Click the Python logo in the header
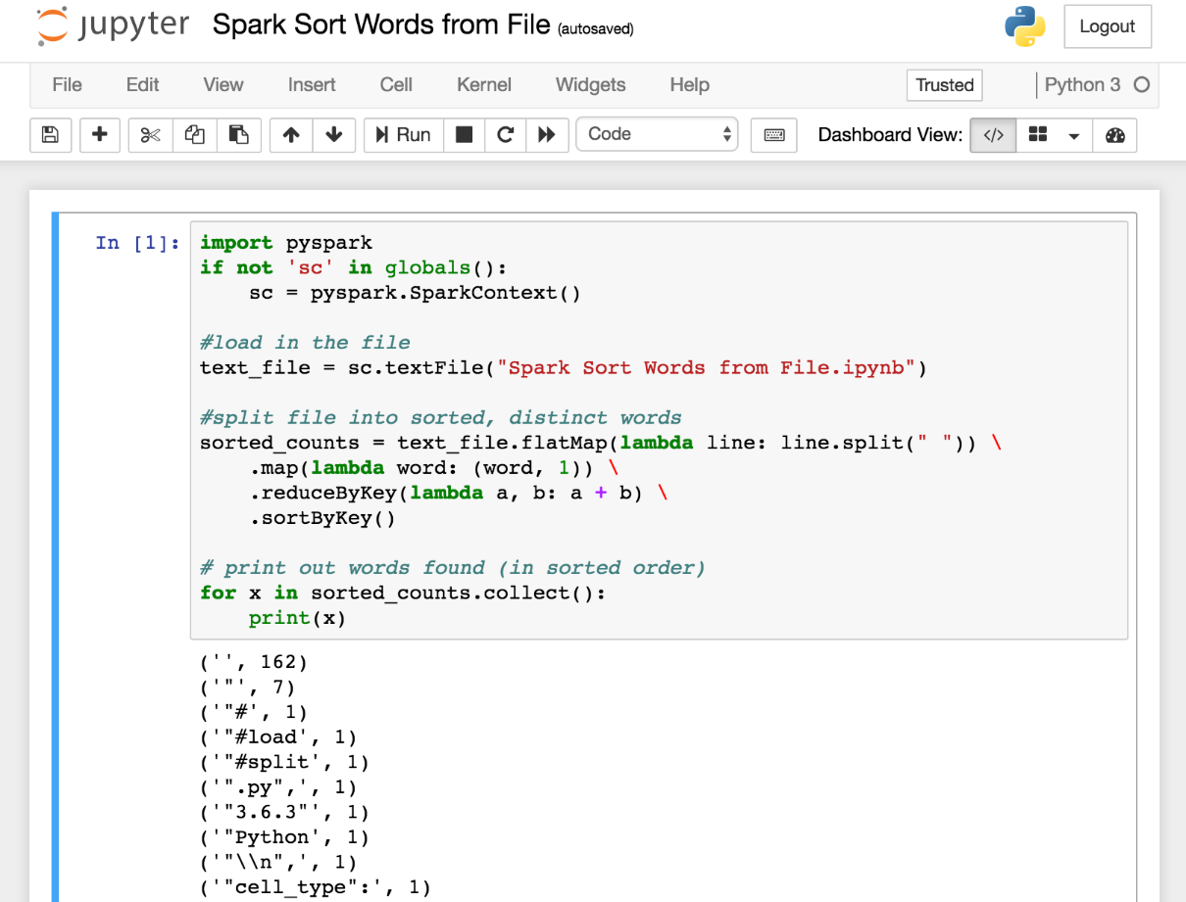Image resolution: width=1186 pixels, height=902 pixels. pyautogui.click(x=1025, y=26)
